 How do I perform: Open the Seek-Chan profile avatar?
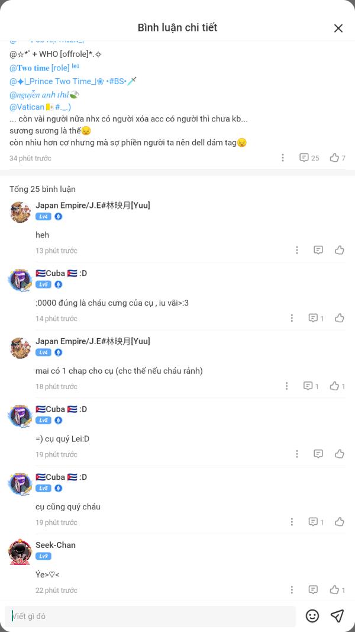(x=20, y=552)
